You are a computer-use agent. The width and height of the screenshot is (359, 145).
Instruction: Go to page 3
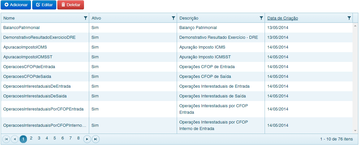coord(39,138)
